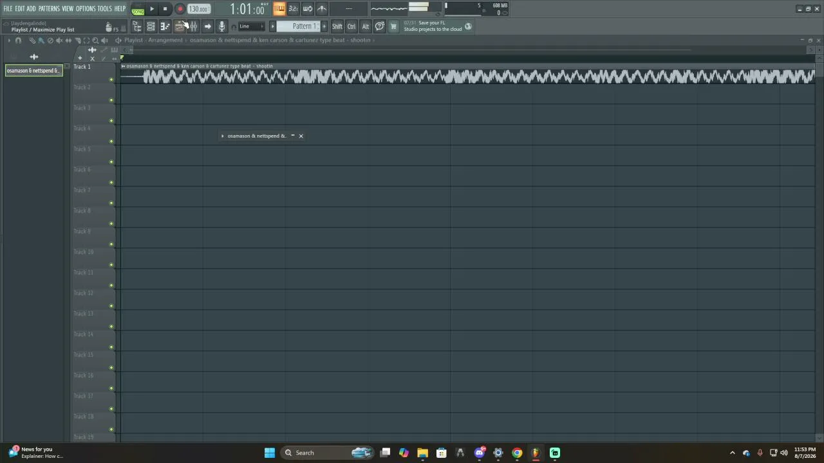The width and height of the screenshot is (824, 463).
Task: Open the VIEW menu
Action: point(68,8)
